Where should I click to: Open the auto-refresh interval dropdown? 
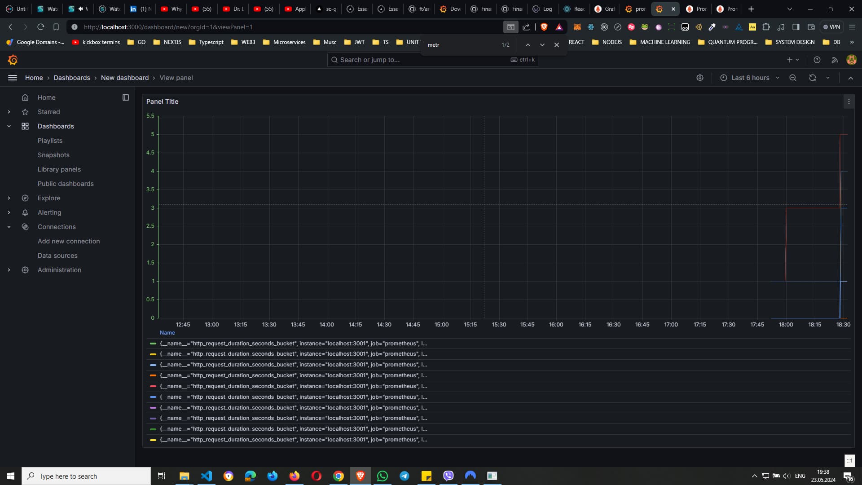click(828, 78)
